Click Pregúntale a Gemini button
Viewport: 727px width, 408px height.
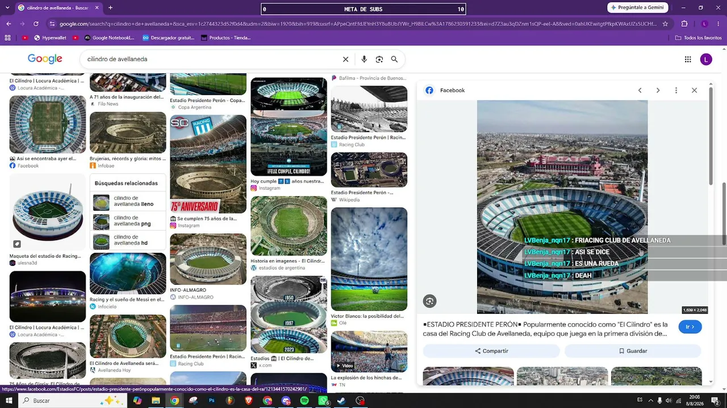(x=638, y=8)
